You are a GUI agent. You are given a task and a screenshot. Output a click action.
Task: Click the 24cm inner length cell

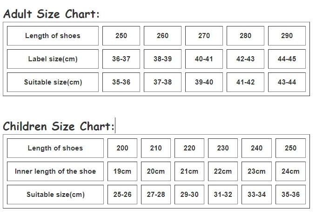(290, 171)
